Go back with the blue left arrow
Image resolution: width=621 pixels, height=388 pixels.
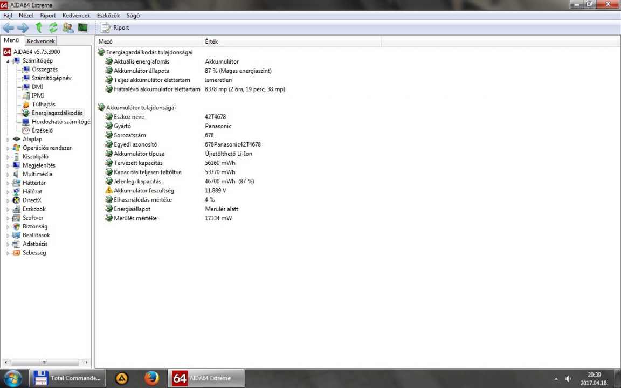click(x=8, y=27)
